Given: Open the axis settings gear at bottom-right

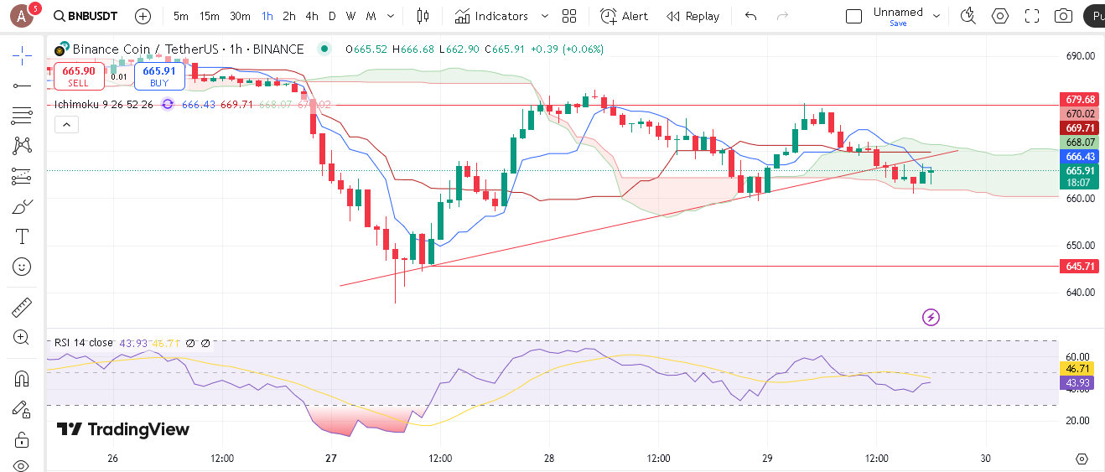Looking at the screenshot, I should pos(1082,459).
